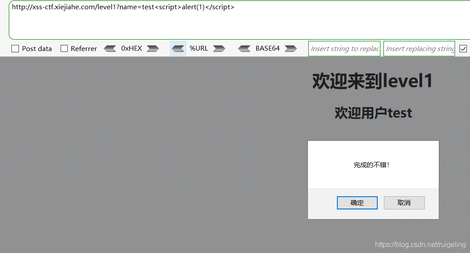
Task: Click the Referrer label text
Action: 84,48
